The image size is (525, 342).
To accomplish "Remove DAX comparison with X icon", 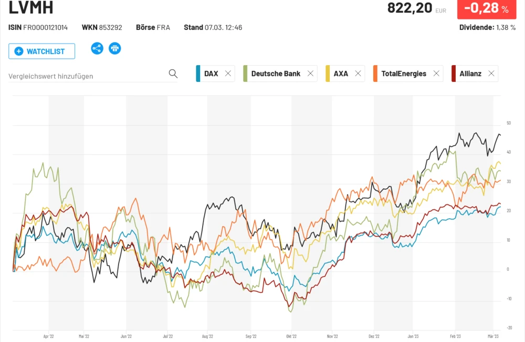I will coord(228,74).
